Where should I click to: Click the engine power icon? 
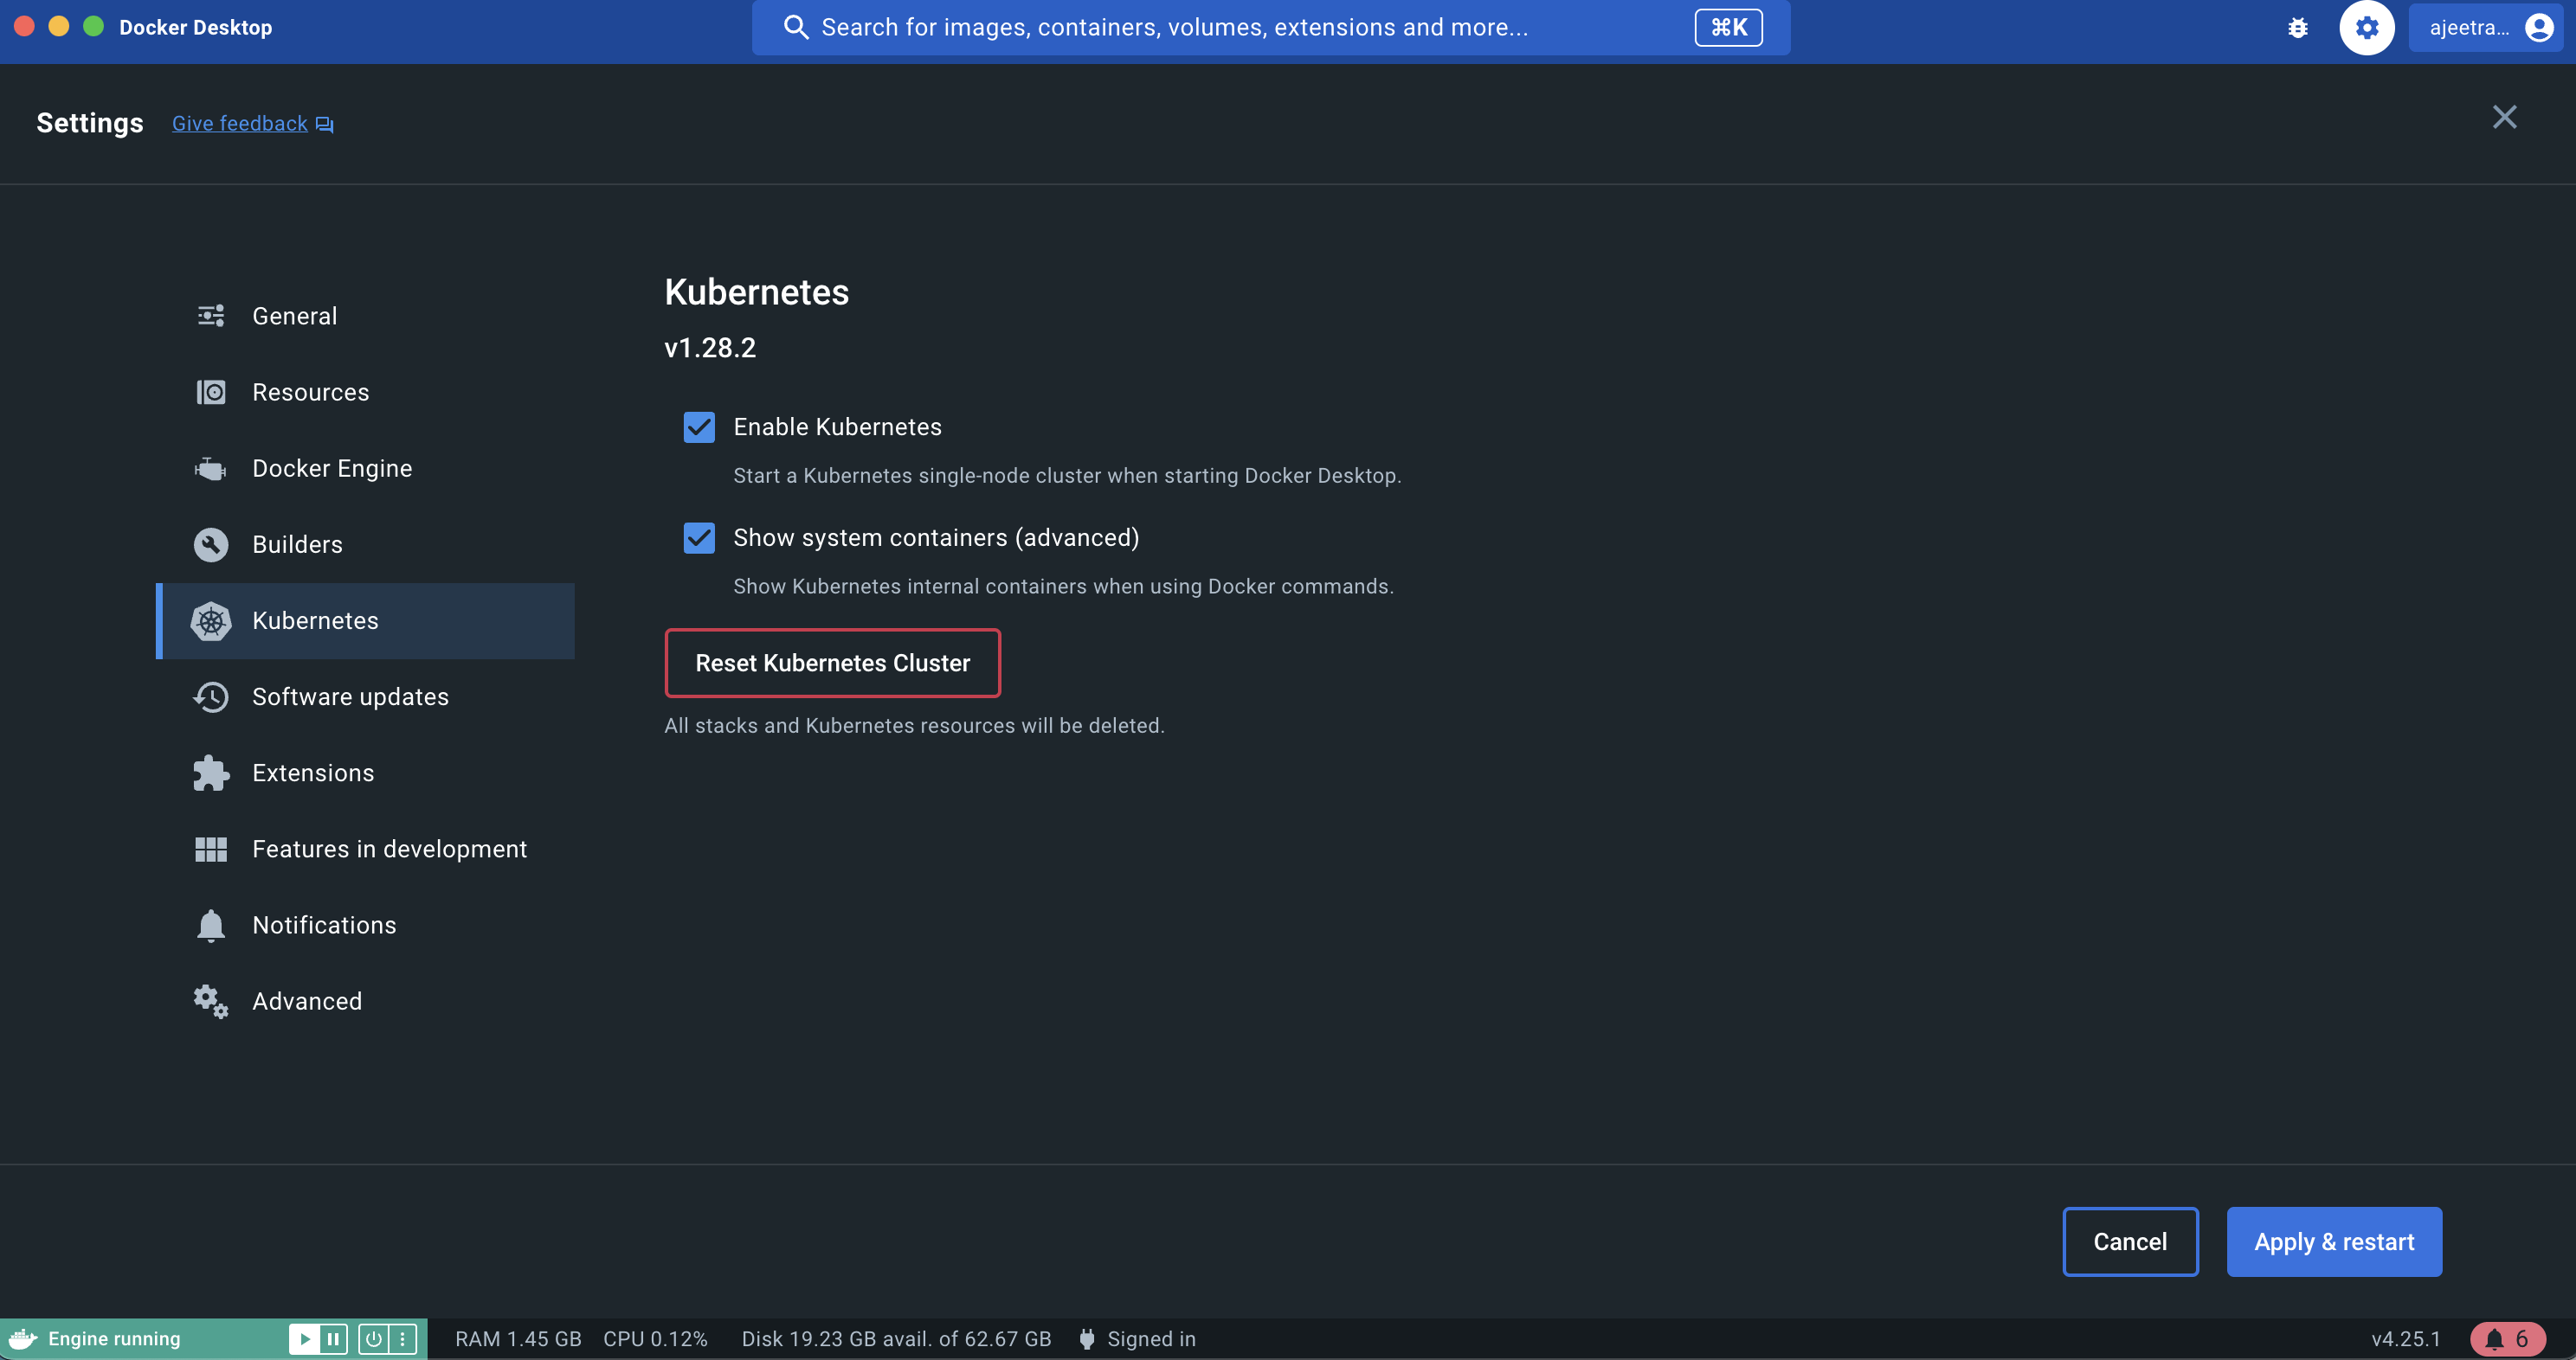pyautogui.click(x=373, y=1338)
